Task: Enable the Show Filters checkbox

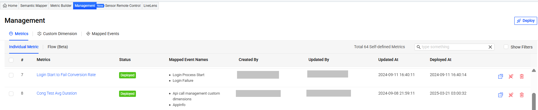Action: click(x=506, y=47)
